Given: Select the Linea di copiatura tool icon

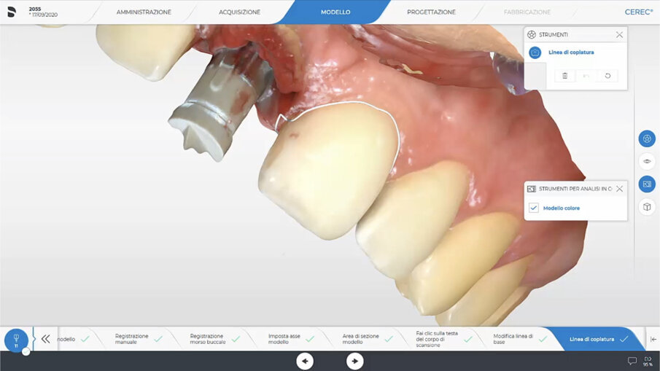Looking at the screenshot, I should (535, 52).
